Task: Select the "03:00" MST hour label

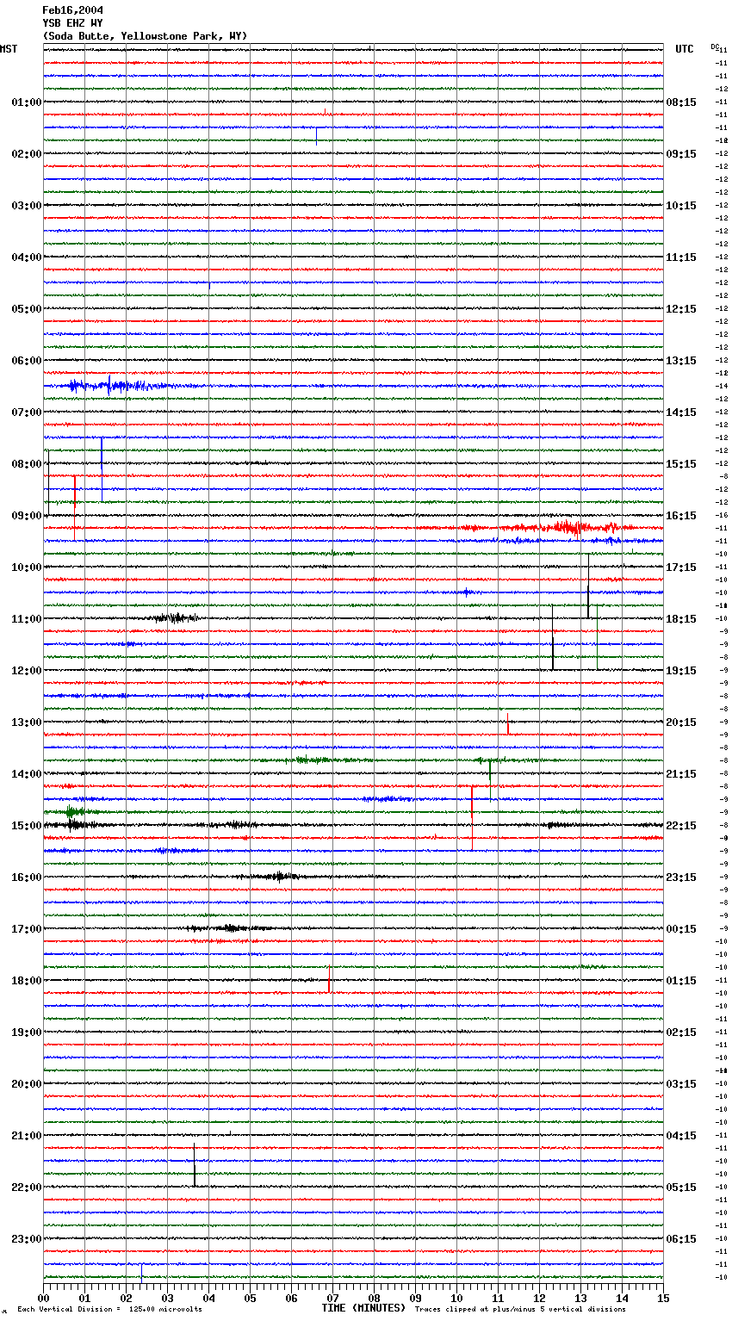Action: point(27,206)
